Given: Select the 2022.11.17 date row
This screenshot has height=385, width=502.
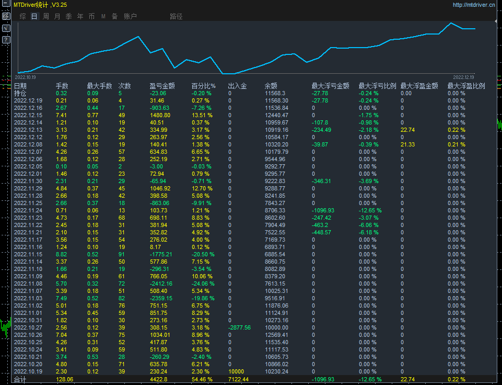Looking at the screenshot, I should [x=28, y=240].
